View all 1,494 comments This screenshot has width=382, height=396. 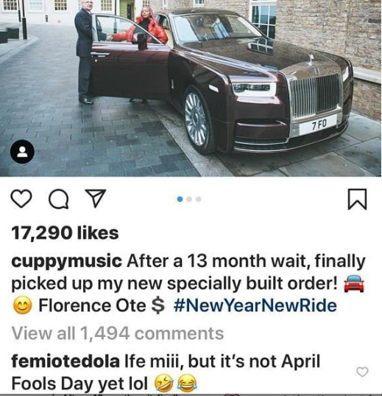118,333
